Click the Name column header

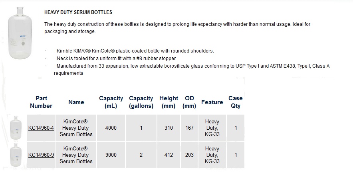point(76,102)
